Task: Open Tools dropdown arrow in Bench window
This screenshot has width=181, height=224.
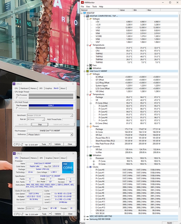Action: click(50, 144)
